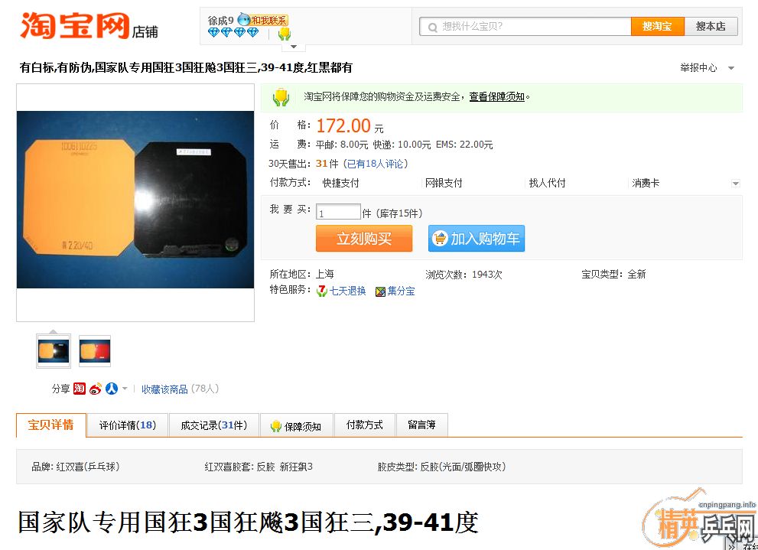Switch to the 评价详情(18) tab
Image resolution: width=758 pixels, height=550 pixels.
point(128,425)
